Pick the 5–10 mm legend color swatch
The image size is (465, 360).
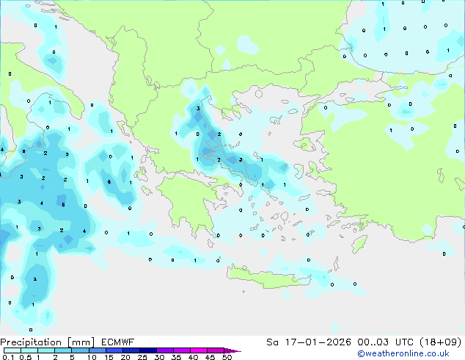click(x=80, y=350)
